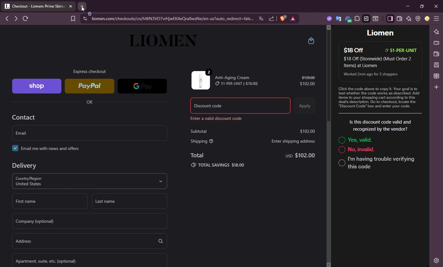Pay with the Google Pay button

tap(142, 86)
